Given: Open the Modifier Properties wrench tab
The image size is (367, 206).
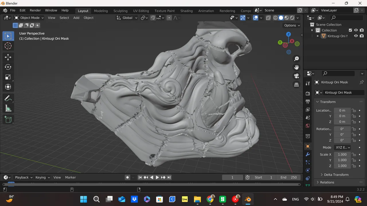Looking at the screenshot, I should (x=308, y=154).
